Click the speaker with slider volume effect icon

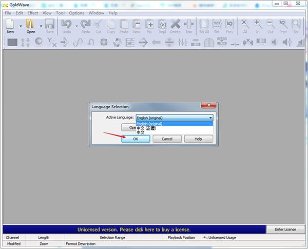click(287, 42)
